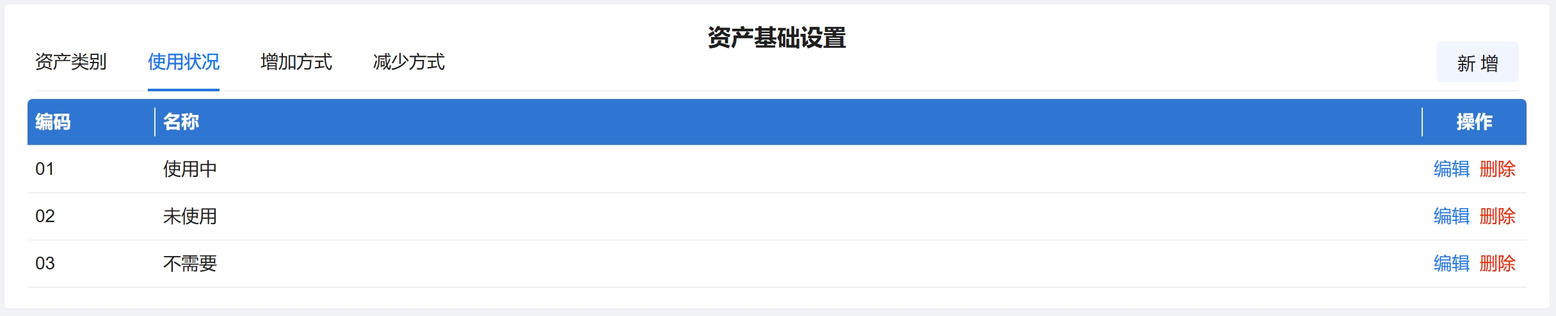Click the 使用中 name cell
The image size is (1556, 316).
point(190,169)
